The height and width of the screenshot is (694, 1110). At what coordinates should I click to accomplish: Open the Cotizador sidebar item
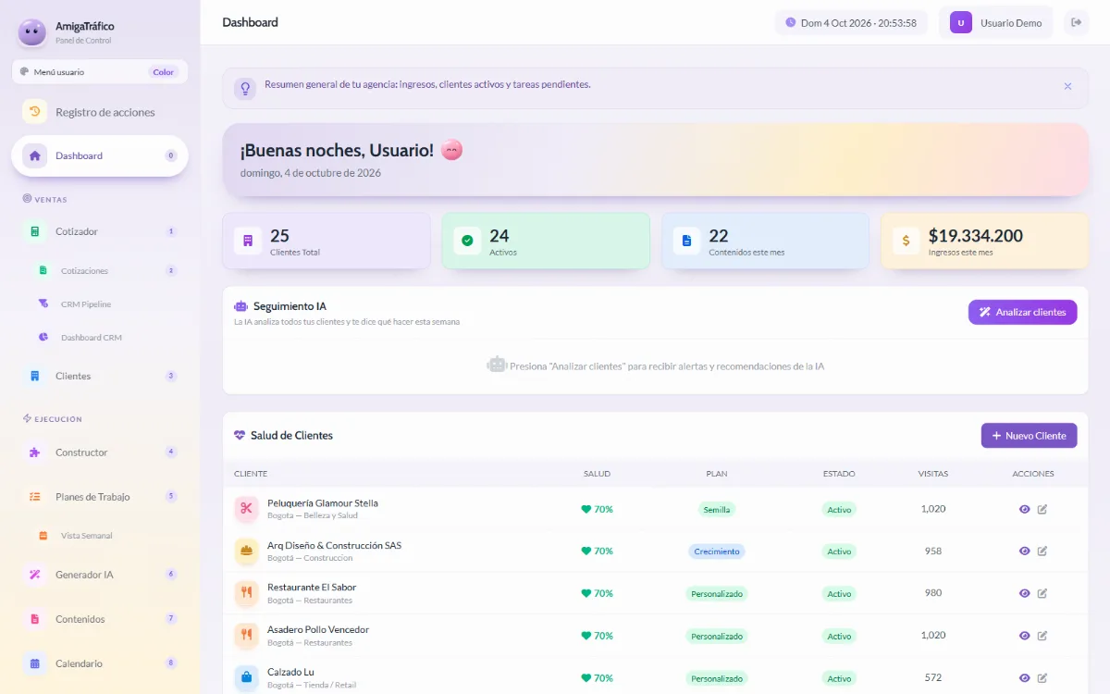tap(100, 231)
